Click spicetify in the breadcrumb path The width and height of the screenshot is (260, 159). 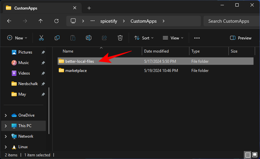[x=109, y=21]
